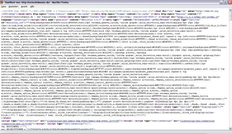Open the Hilfe menu
Viewport: 232px width, 134px height.
click(32, 7)
